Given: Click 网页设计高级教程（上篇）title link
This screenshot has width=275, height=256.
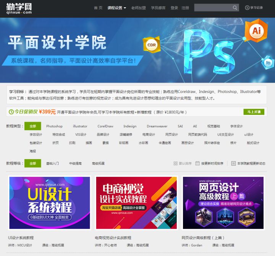Looking at the screenshot, I should [203, 238].
